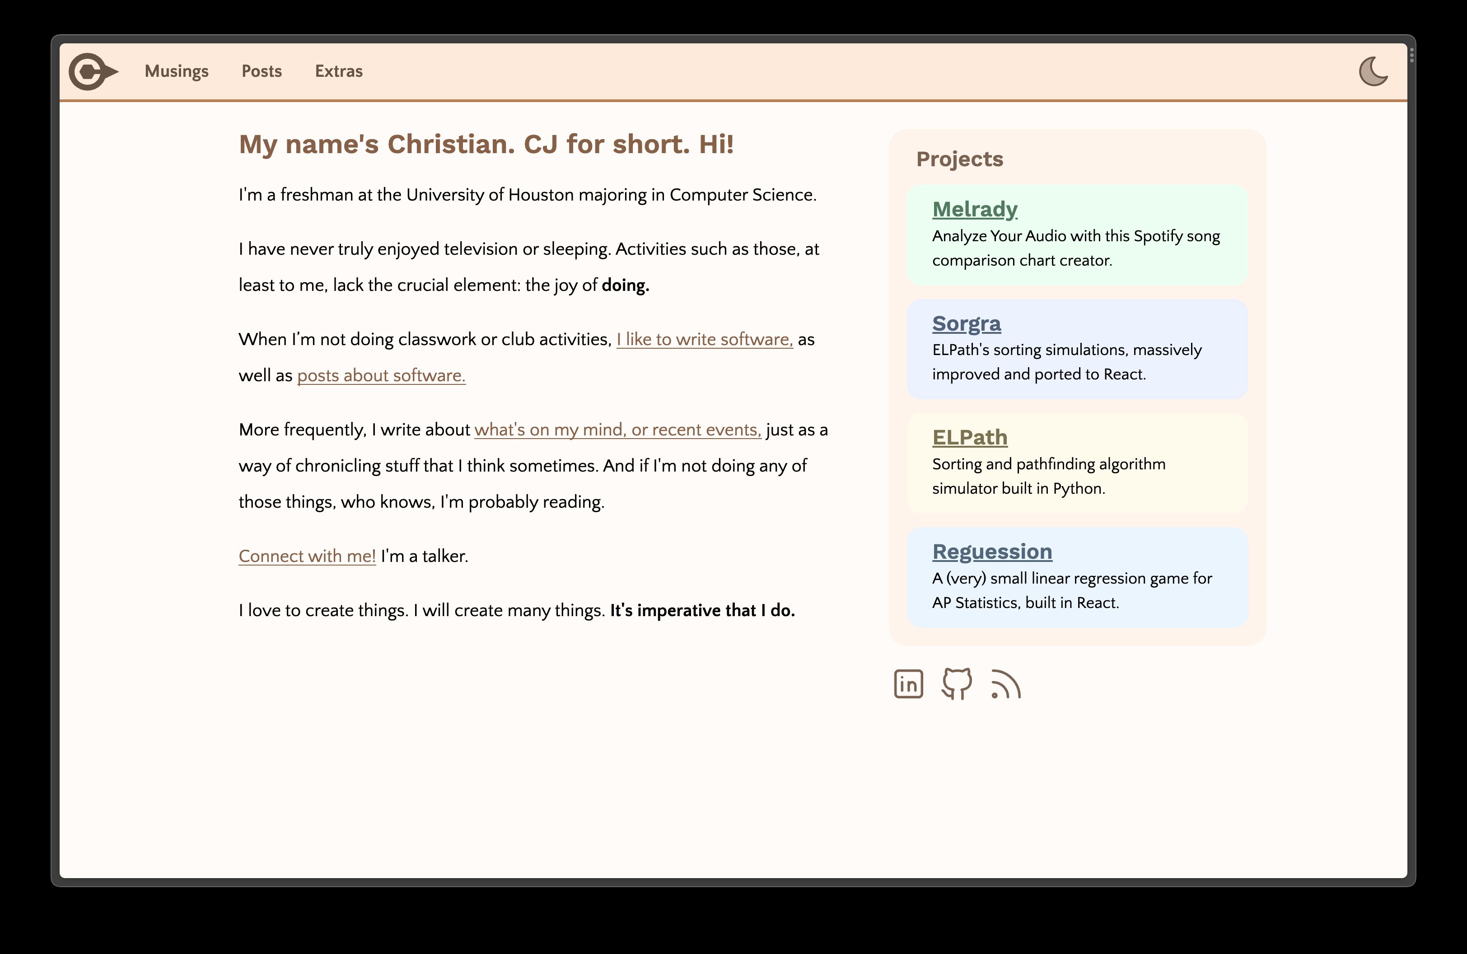Click the site logo icon
Viewport: 1467px width, 954px height.
coord(93,71)
